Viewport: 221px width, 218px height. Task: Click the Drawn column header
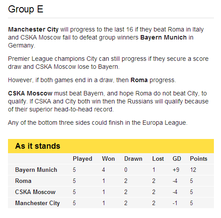(x=133, y=159)
